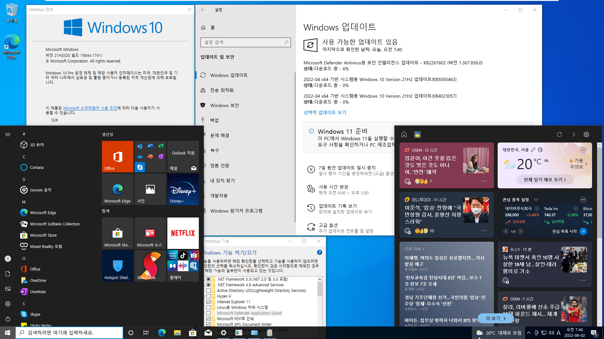Click 7일 동안 업데이트 일시 중지
604x339 pixels.
point(347,168)
